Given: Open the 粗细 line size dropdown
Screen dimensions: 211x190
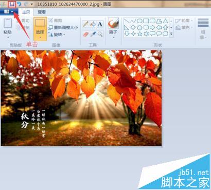Looking at the screenshot, I should tap(203, 28).
